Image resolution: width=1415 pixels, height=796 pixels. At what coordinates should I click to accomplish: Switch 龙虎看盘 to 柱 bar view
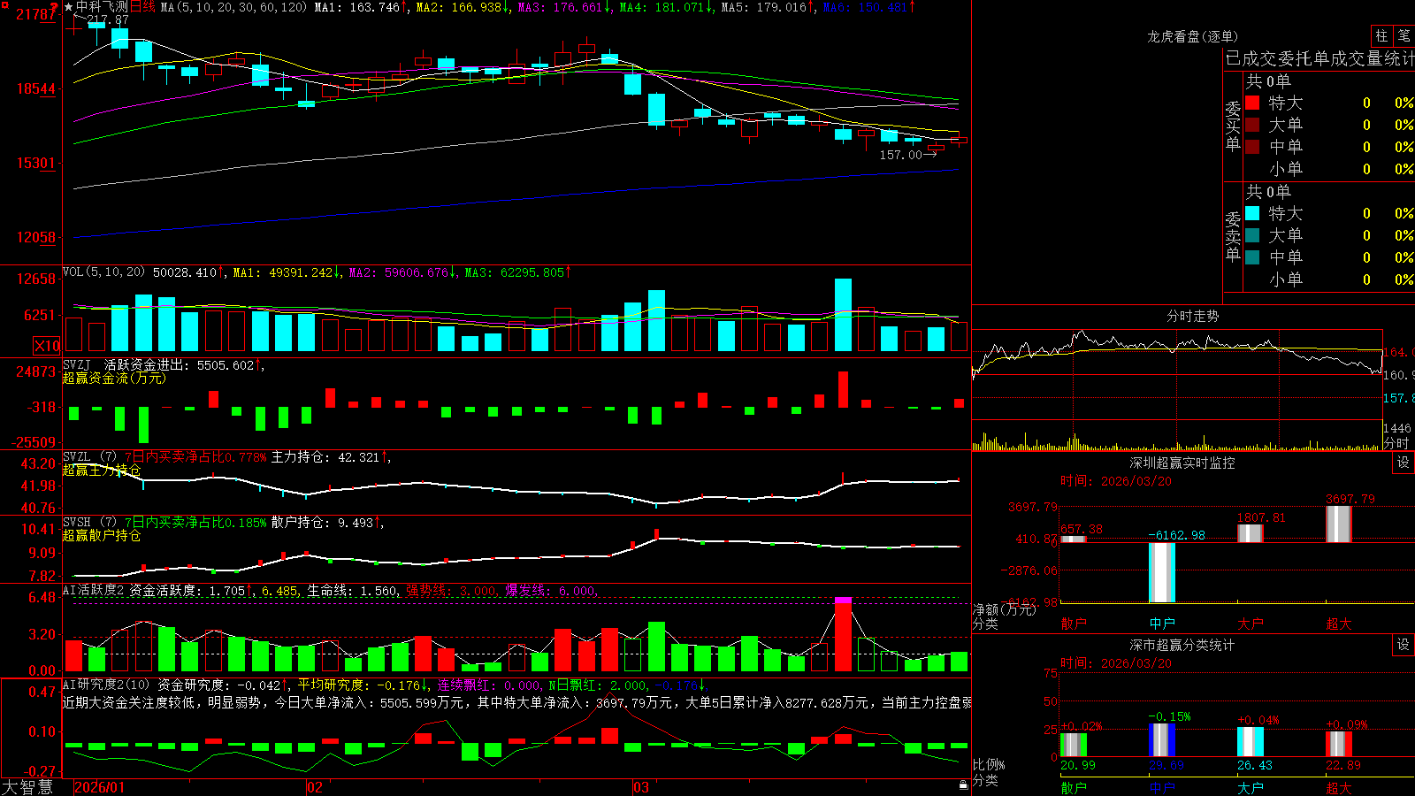tap(1381, 35)
